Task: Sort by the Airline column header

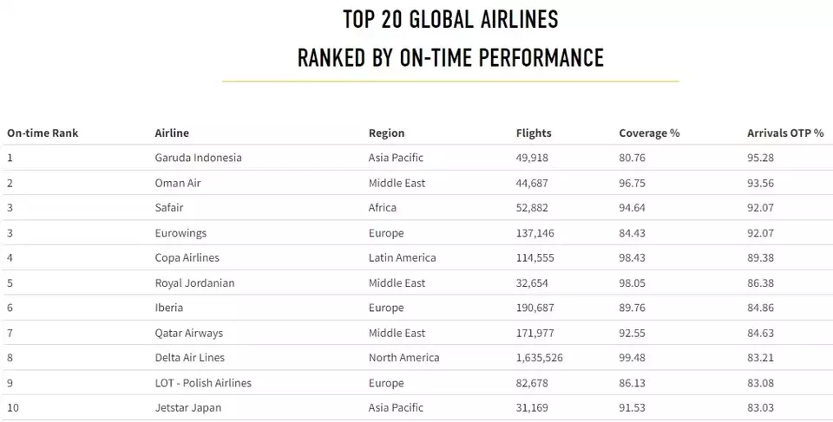Action: pyautogui.click(x=172, y=133)
